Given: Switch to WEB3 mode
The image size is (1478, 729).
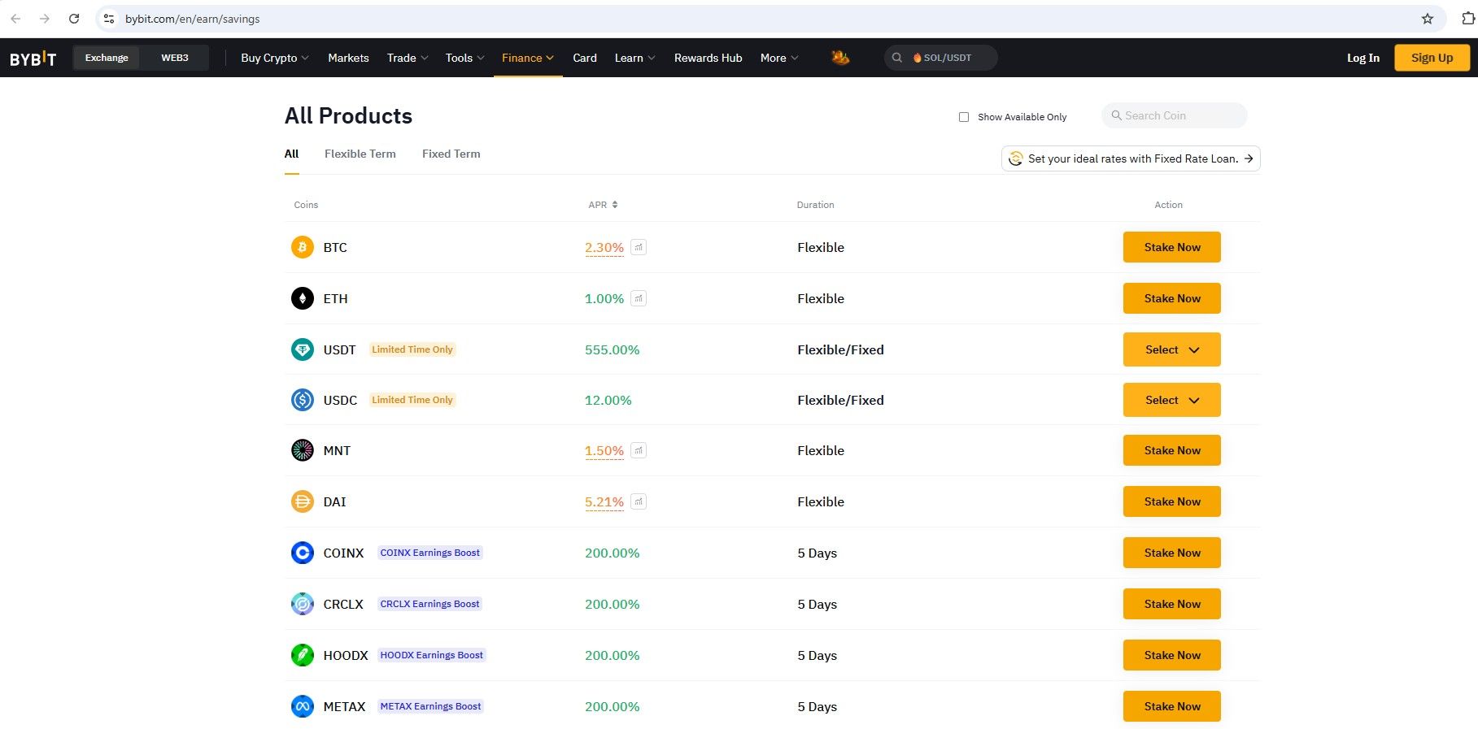Looking at the screenshot, I should 175,58.
